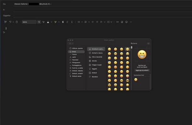Click the small sparkle icon below the cursor
This screenshot has height=125, width=192.
[x=4, y=32]
